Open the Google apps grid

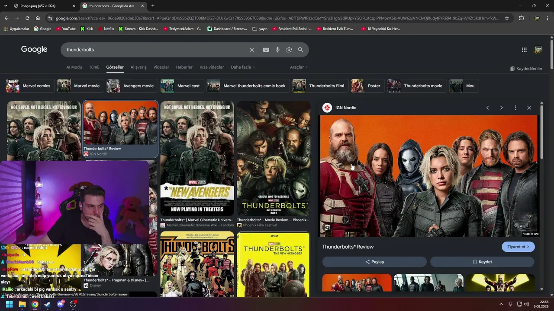[x=524, y=50]
